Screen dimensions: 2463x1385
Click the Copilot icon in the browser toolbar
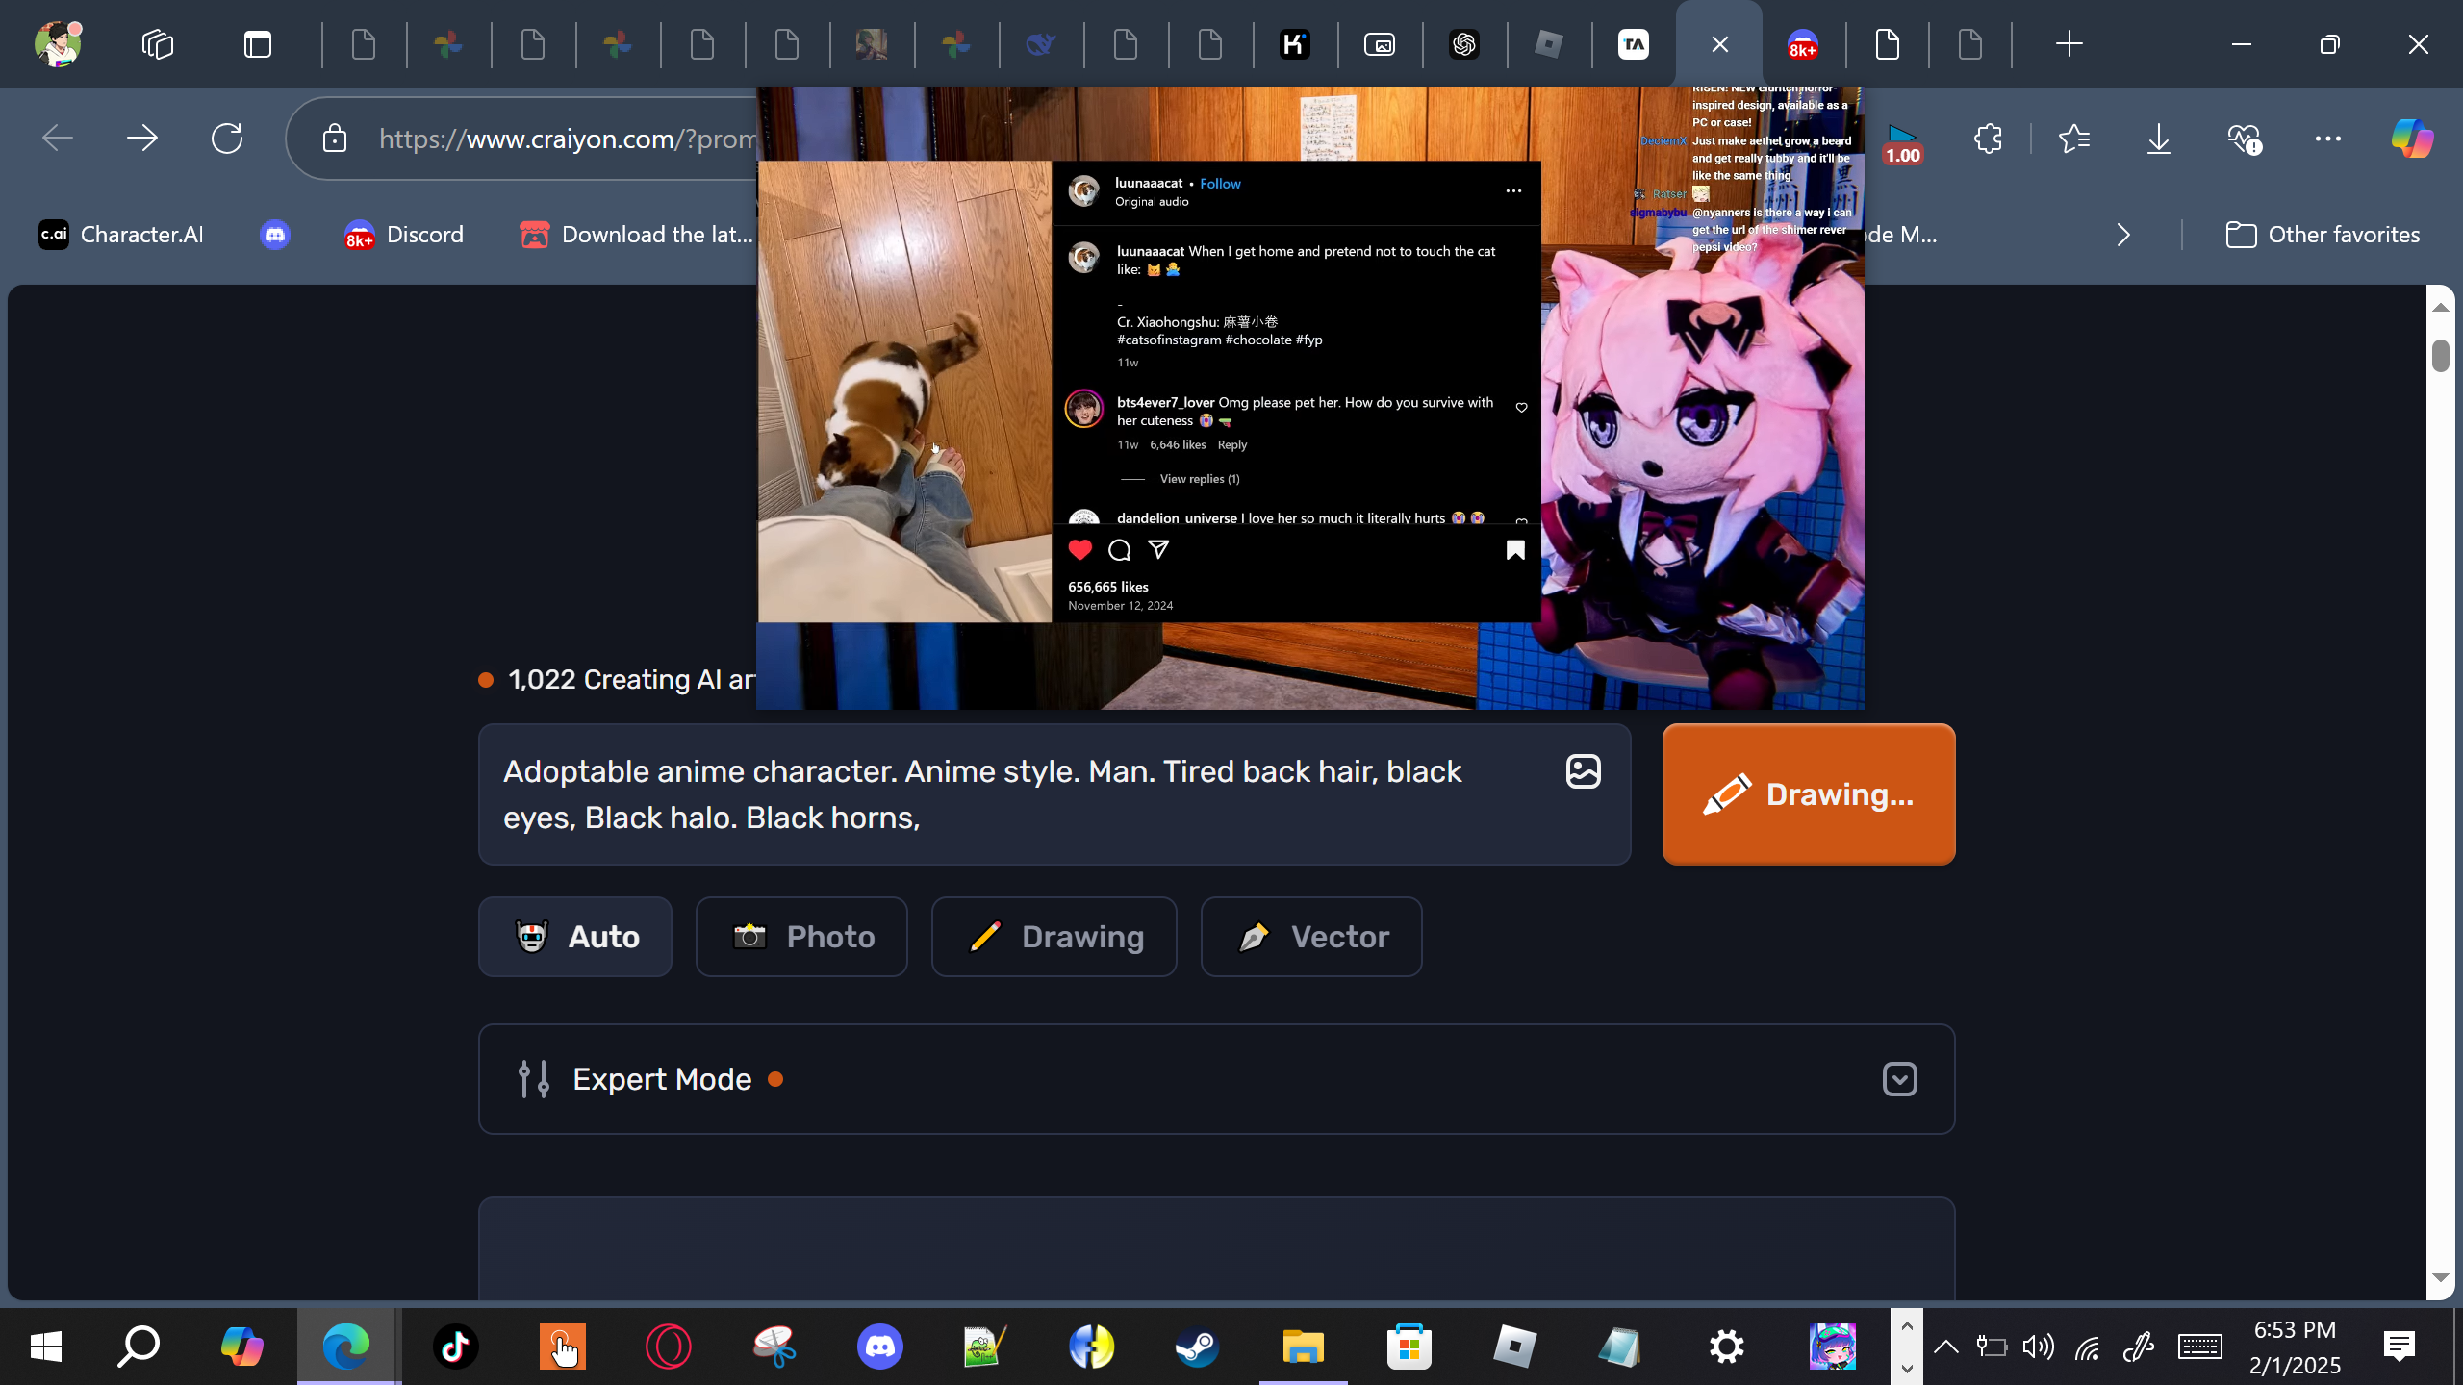pyautogui.click(x=2412, y=138)
